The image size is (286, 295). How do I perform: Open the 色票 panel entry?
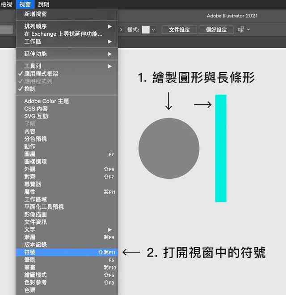coord(67,290)
